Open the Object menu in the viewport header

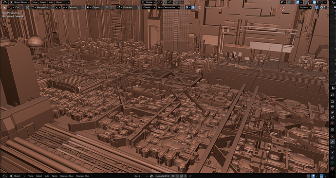coord(59,2)
